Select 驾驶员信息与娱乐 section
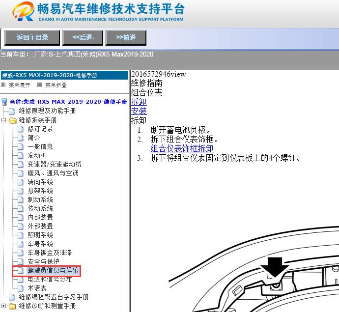 tap(53, 271)
